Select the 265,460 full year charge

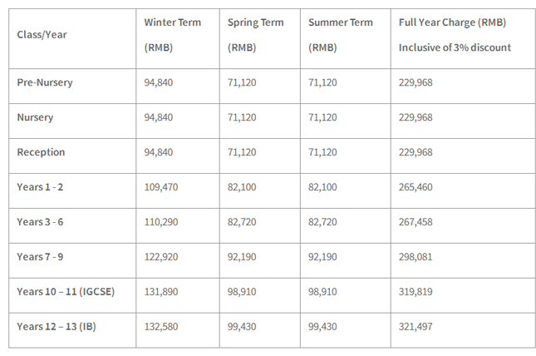[416, 187]
